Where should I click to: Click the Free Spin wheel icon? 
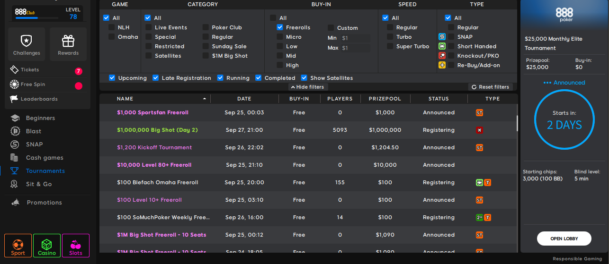14,85
